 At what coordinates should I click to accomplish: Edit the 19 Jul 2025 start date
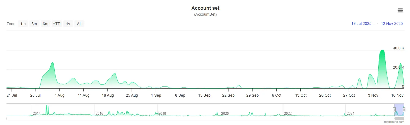coord(361,23)
